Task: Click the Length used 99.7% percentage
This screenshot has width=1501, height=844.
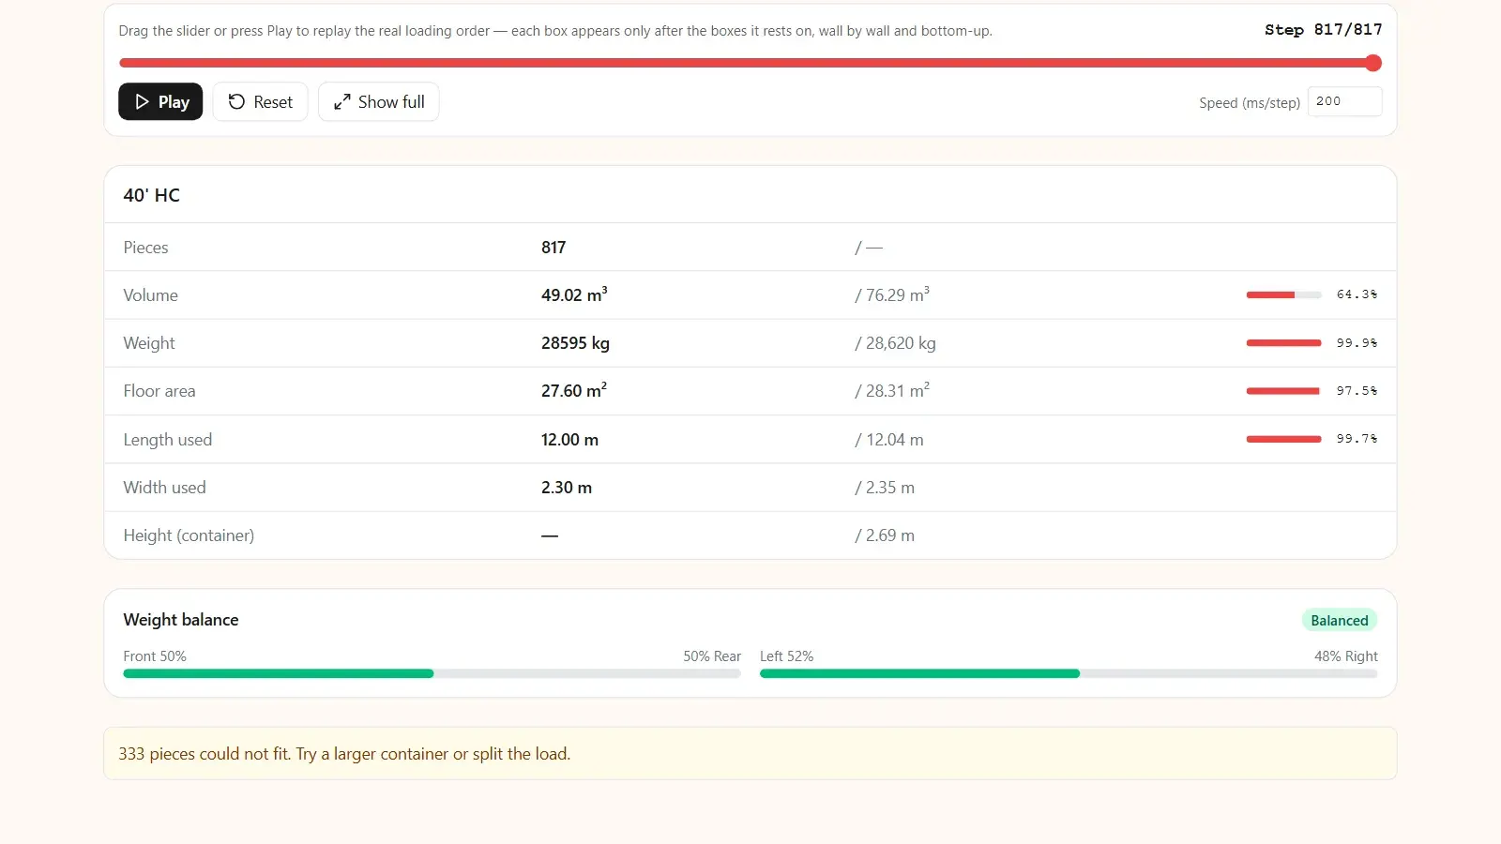Action: tap(1357, 439)
